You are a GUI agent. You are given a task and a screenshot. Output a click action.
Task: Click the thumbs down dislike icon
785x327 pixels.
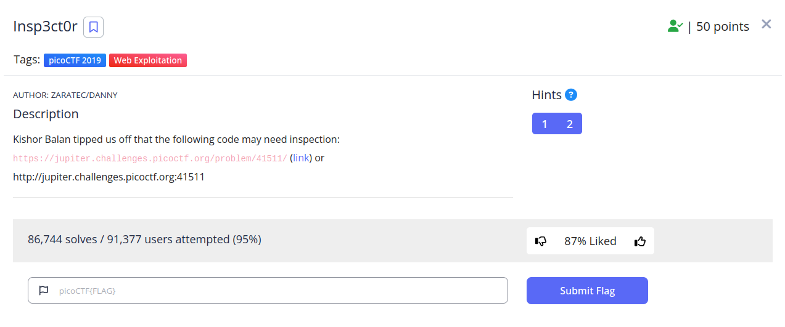tap(541, 241)
